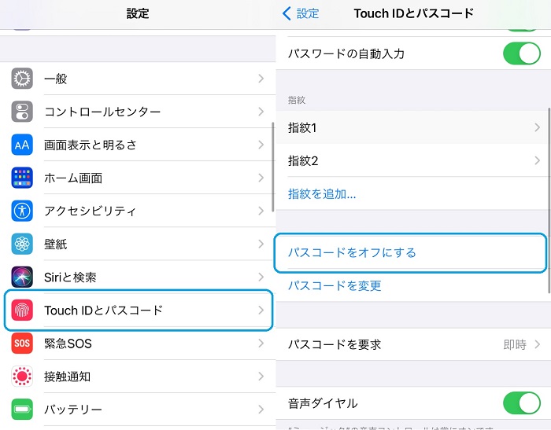Tap the Touch ID screen scrollbar
Screen dimensions: 551x430
click(x=549, y=200)
